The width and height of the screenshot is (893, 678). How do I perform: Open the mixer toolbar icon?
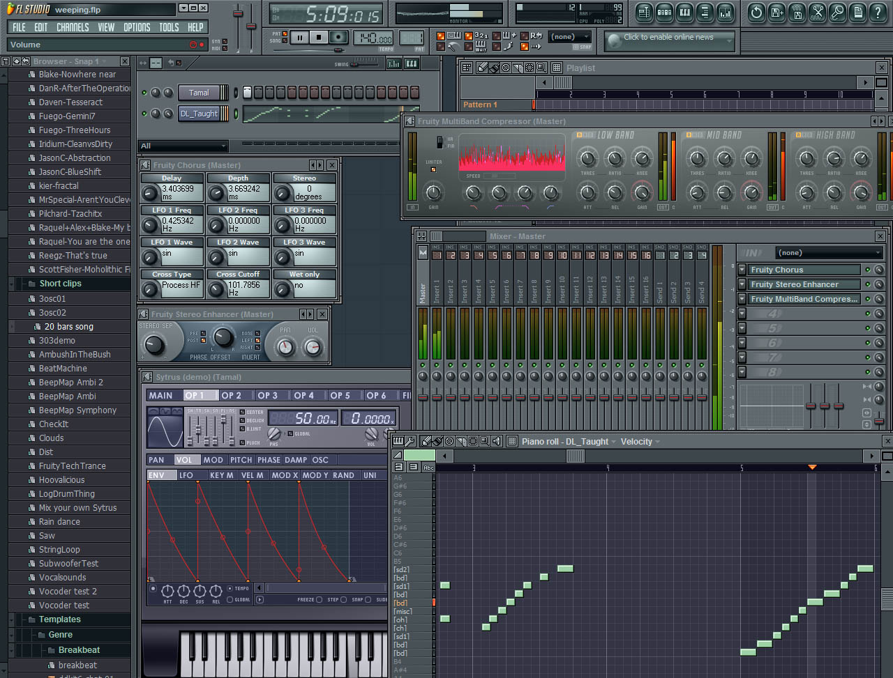[x=726, y=12]
